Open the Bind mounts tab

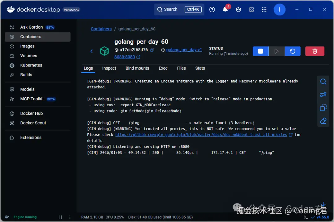(x=137, y=68)
